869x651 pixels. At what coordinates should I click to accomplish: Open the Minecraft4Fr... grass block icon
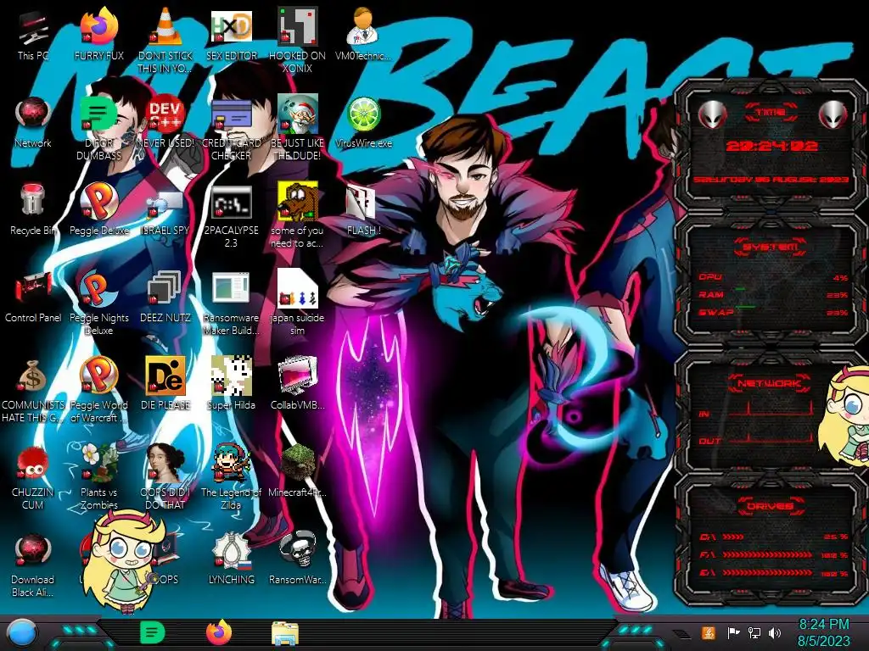click(298, 471)
